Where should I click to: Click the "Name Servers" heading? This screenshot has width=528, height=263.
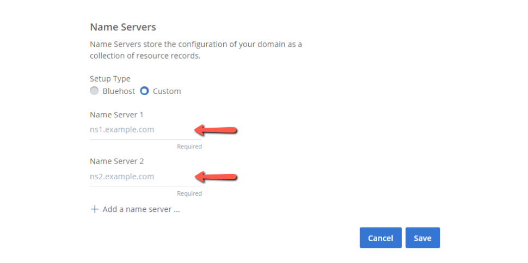point(123,27)
